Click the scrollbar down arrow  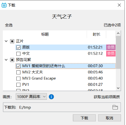(x=118, y=88)
